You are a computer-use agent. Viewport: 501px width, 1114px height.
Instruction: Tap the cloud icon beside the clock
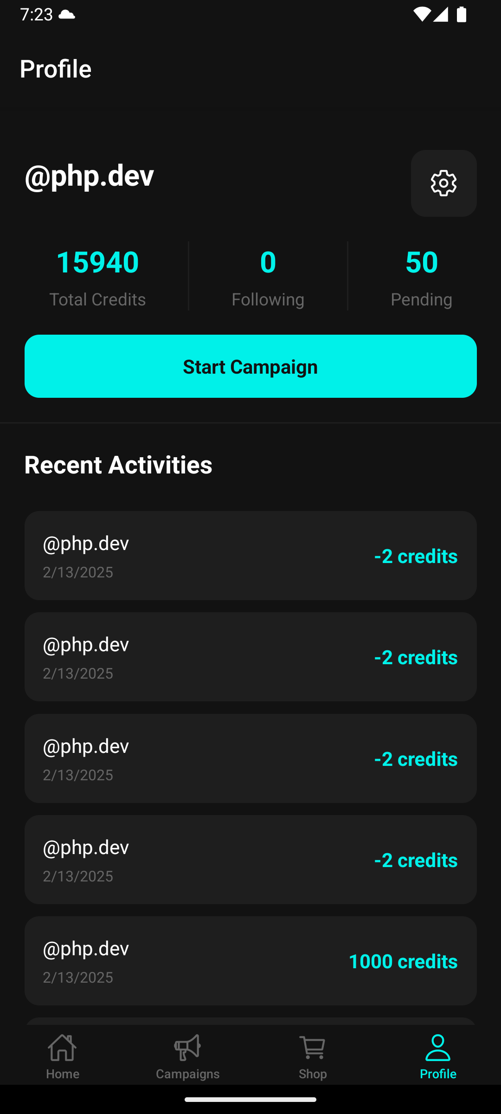(x=67, y=15)
